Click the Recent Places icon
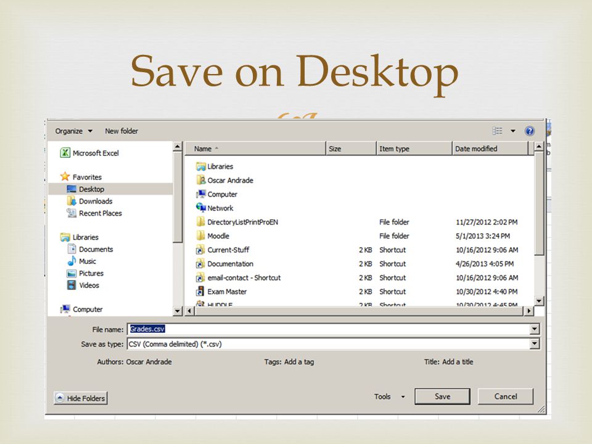 point(72,213)
